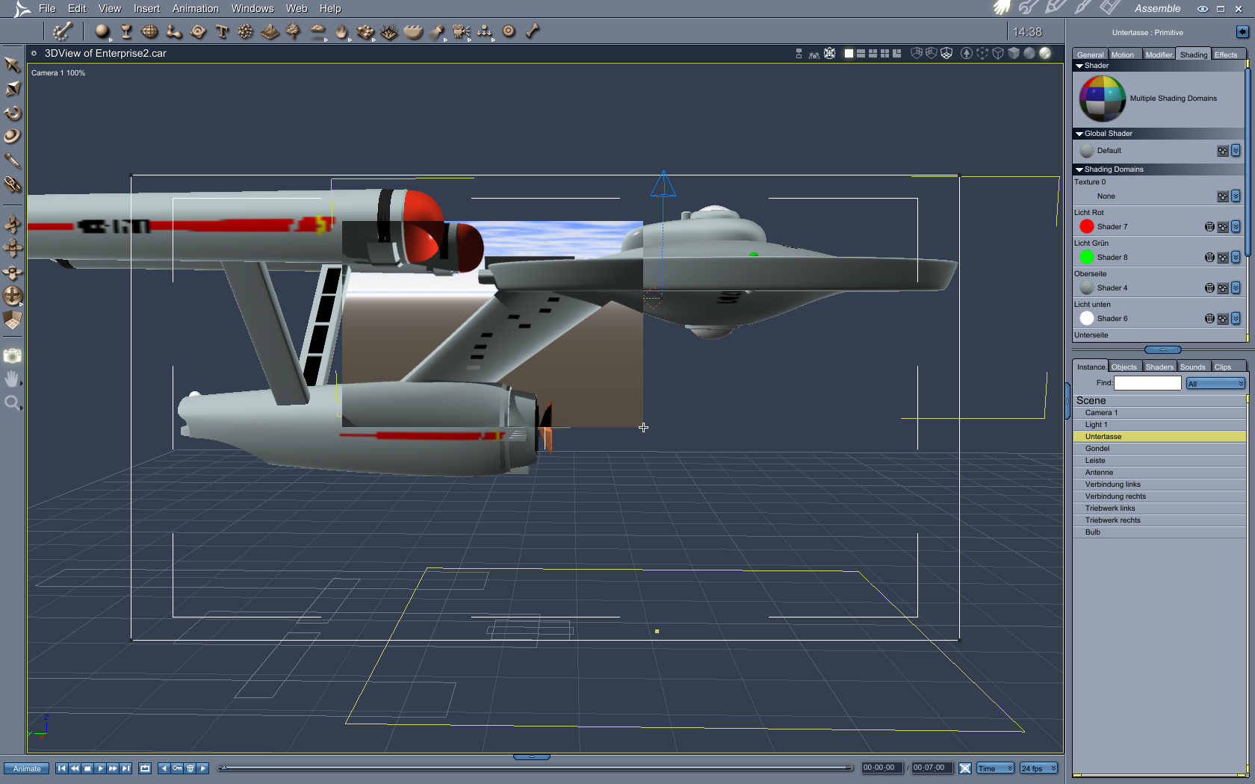Select the fire primitive tool
The height and width of the screenshot is (784, 1255).
tap(341, 31)
